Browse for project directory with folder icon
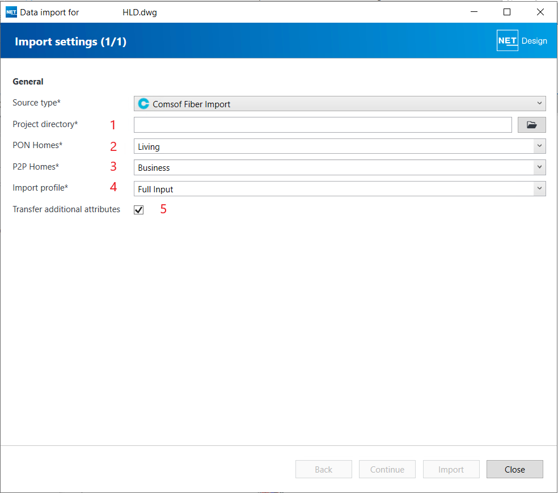 (531, 125)
